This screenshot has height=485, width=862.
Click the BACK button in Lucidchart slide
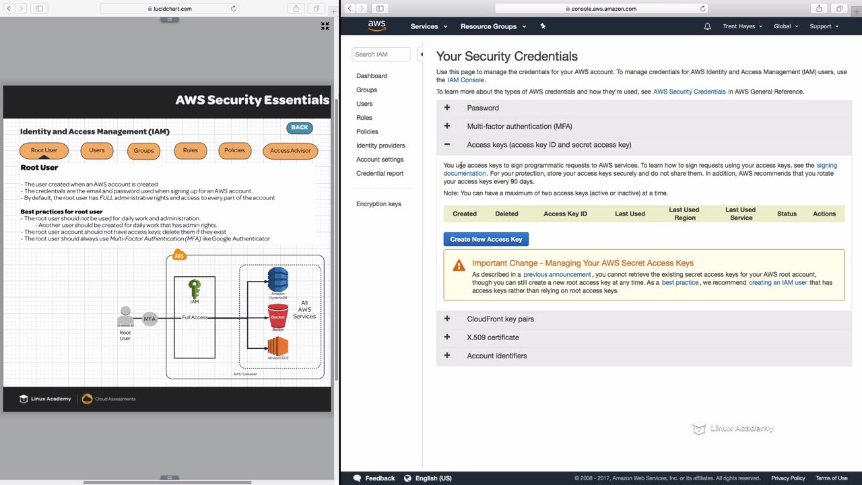[300, 127]
